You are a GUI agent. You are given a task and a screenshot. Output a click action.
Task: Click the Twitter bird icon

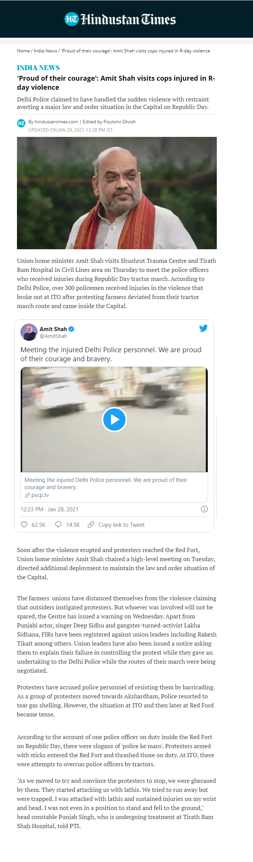[x=203, y=328]
